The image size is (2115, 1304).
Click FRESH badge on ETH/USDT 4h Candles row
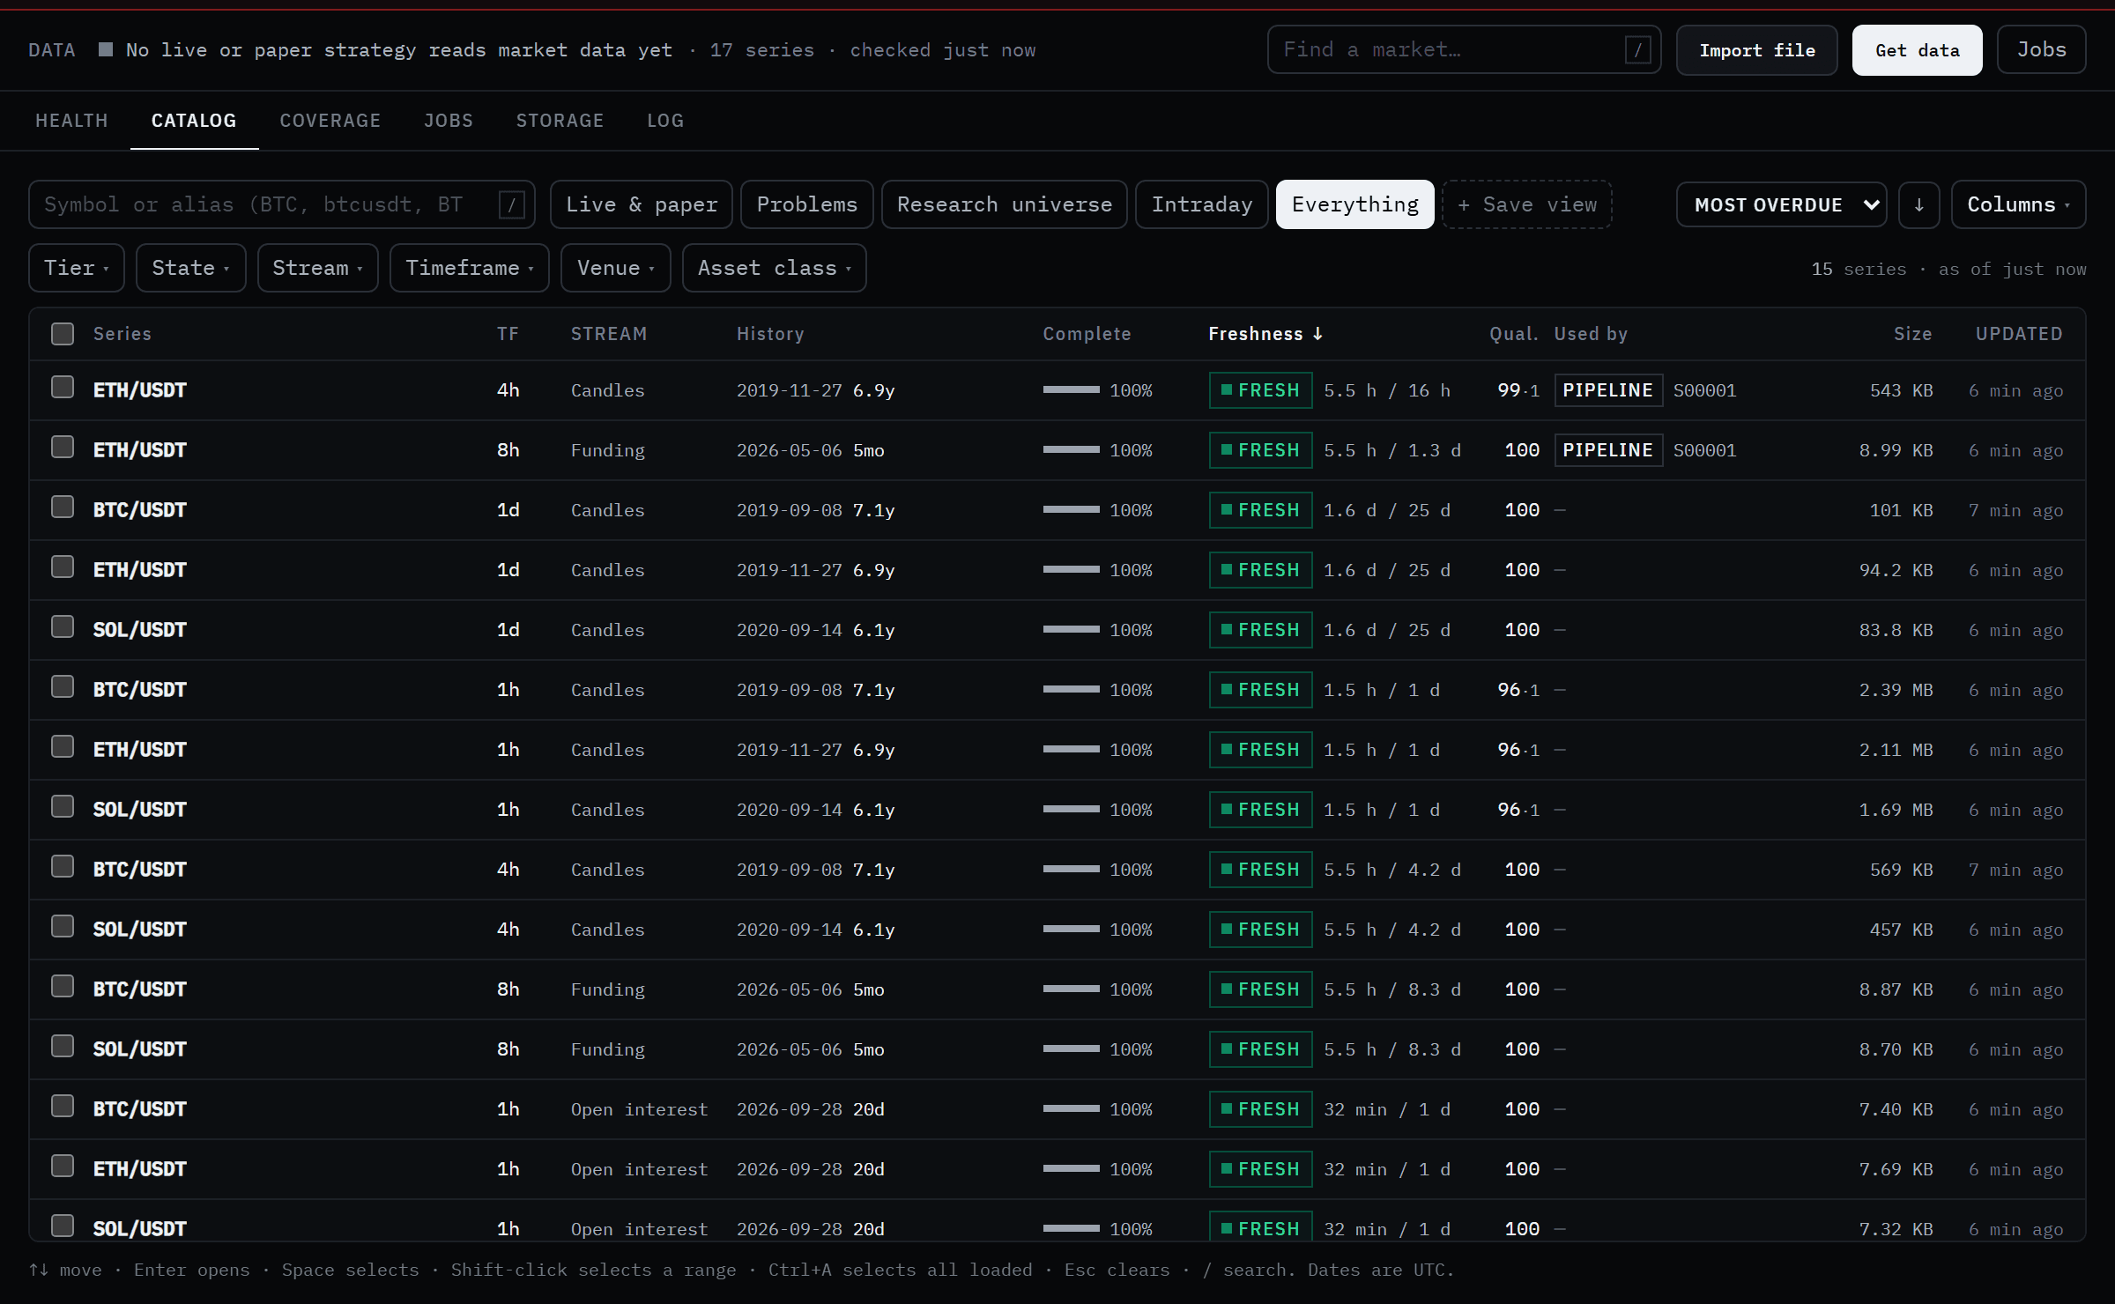pyautogui.click(x=1260, y=390)
